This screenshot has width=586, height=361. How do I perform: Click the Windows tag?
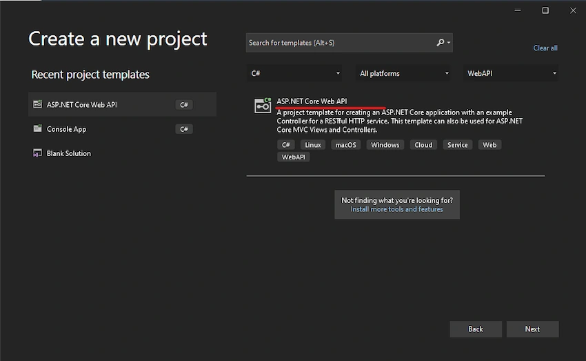click(385, 145)
